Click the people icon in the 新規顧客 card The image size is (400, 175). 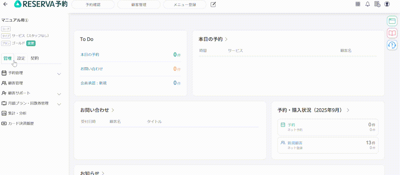click(283, 142)
